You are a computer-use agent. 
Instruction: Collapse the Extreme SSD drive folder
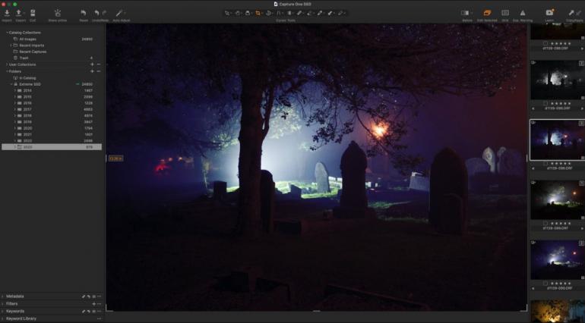coord(11,84)
